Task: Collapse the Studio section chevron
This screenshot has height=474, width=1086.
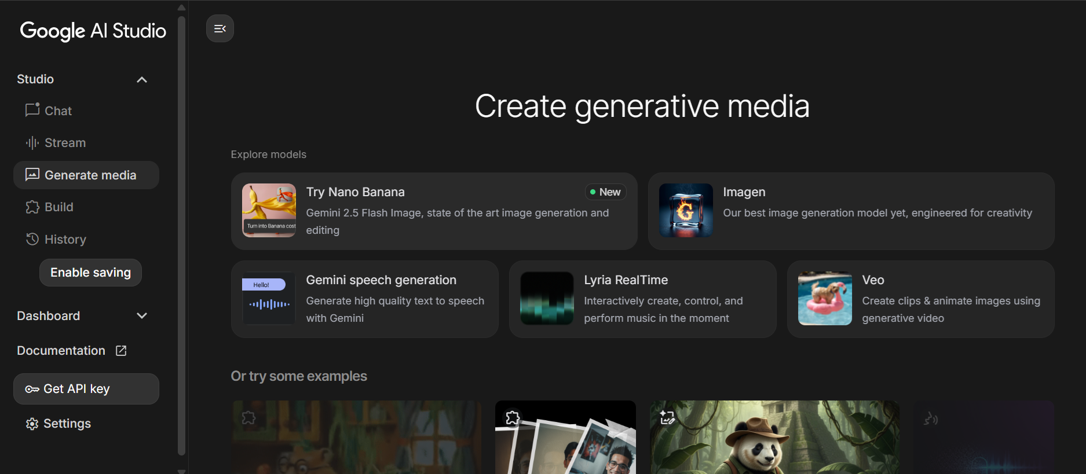Action: (x=142, y=79)
